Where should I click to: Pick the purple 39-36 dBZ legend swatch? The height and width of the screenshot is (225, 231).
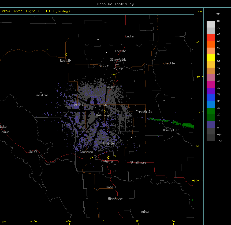[211, 91]
